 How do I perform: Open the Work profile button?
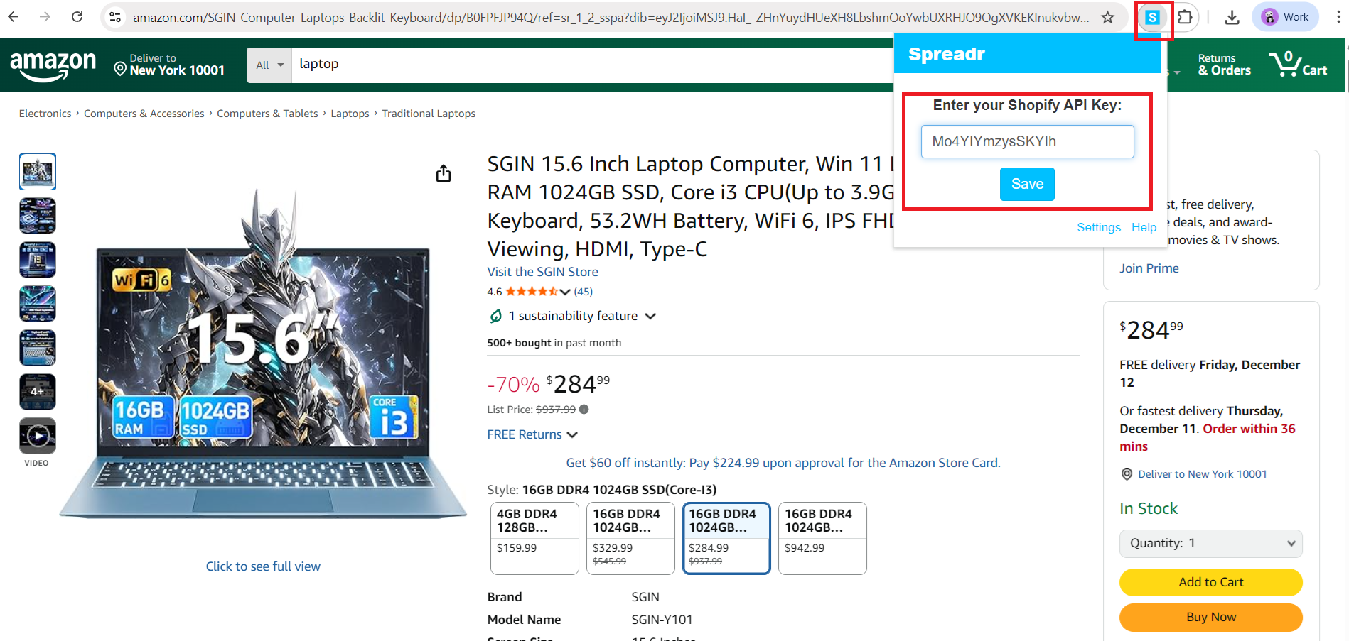[1286, 17]
